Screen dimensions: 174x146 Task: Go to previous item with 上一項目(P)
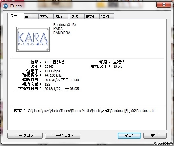pos(25,136)
